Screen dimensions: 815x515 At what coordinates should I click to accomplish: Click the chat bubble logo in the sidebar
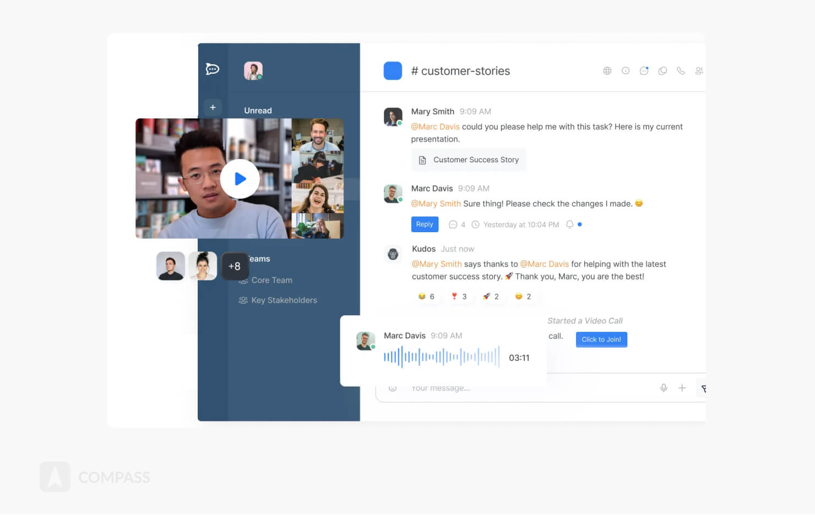pyautogui.click(x=213, y=69)
